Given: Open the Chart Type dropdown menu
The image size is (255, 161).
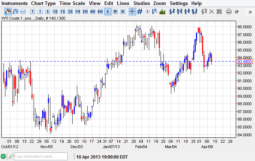Looking at the screenshot, I should tap(43, 3).
